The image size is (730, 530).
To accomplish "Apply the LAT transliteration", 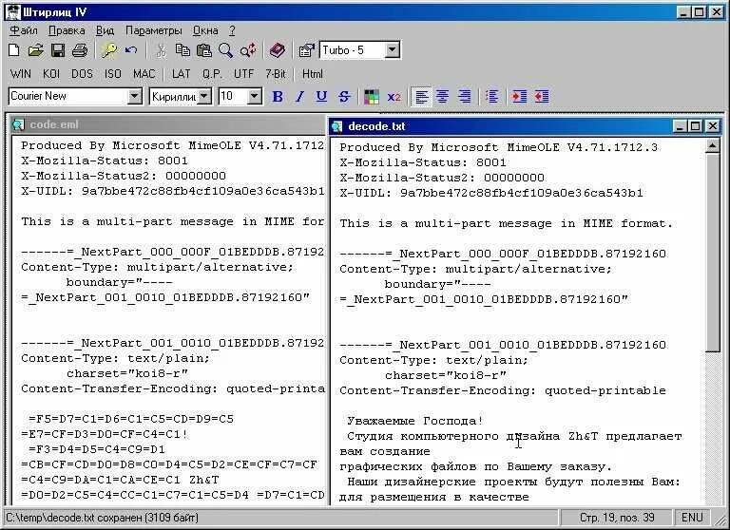I will 182,74.
